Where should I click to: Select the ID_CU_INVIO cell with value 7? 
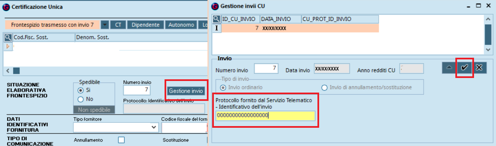241,28
